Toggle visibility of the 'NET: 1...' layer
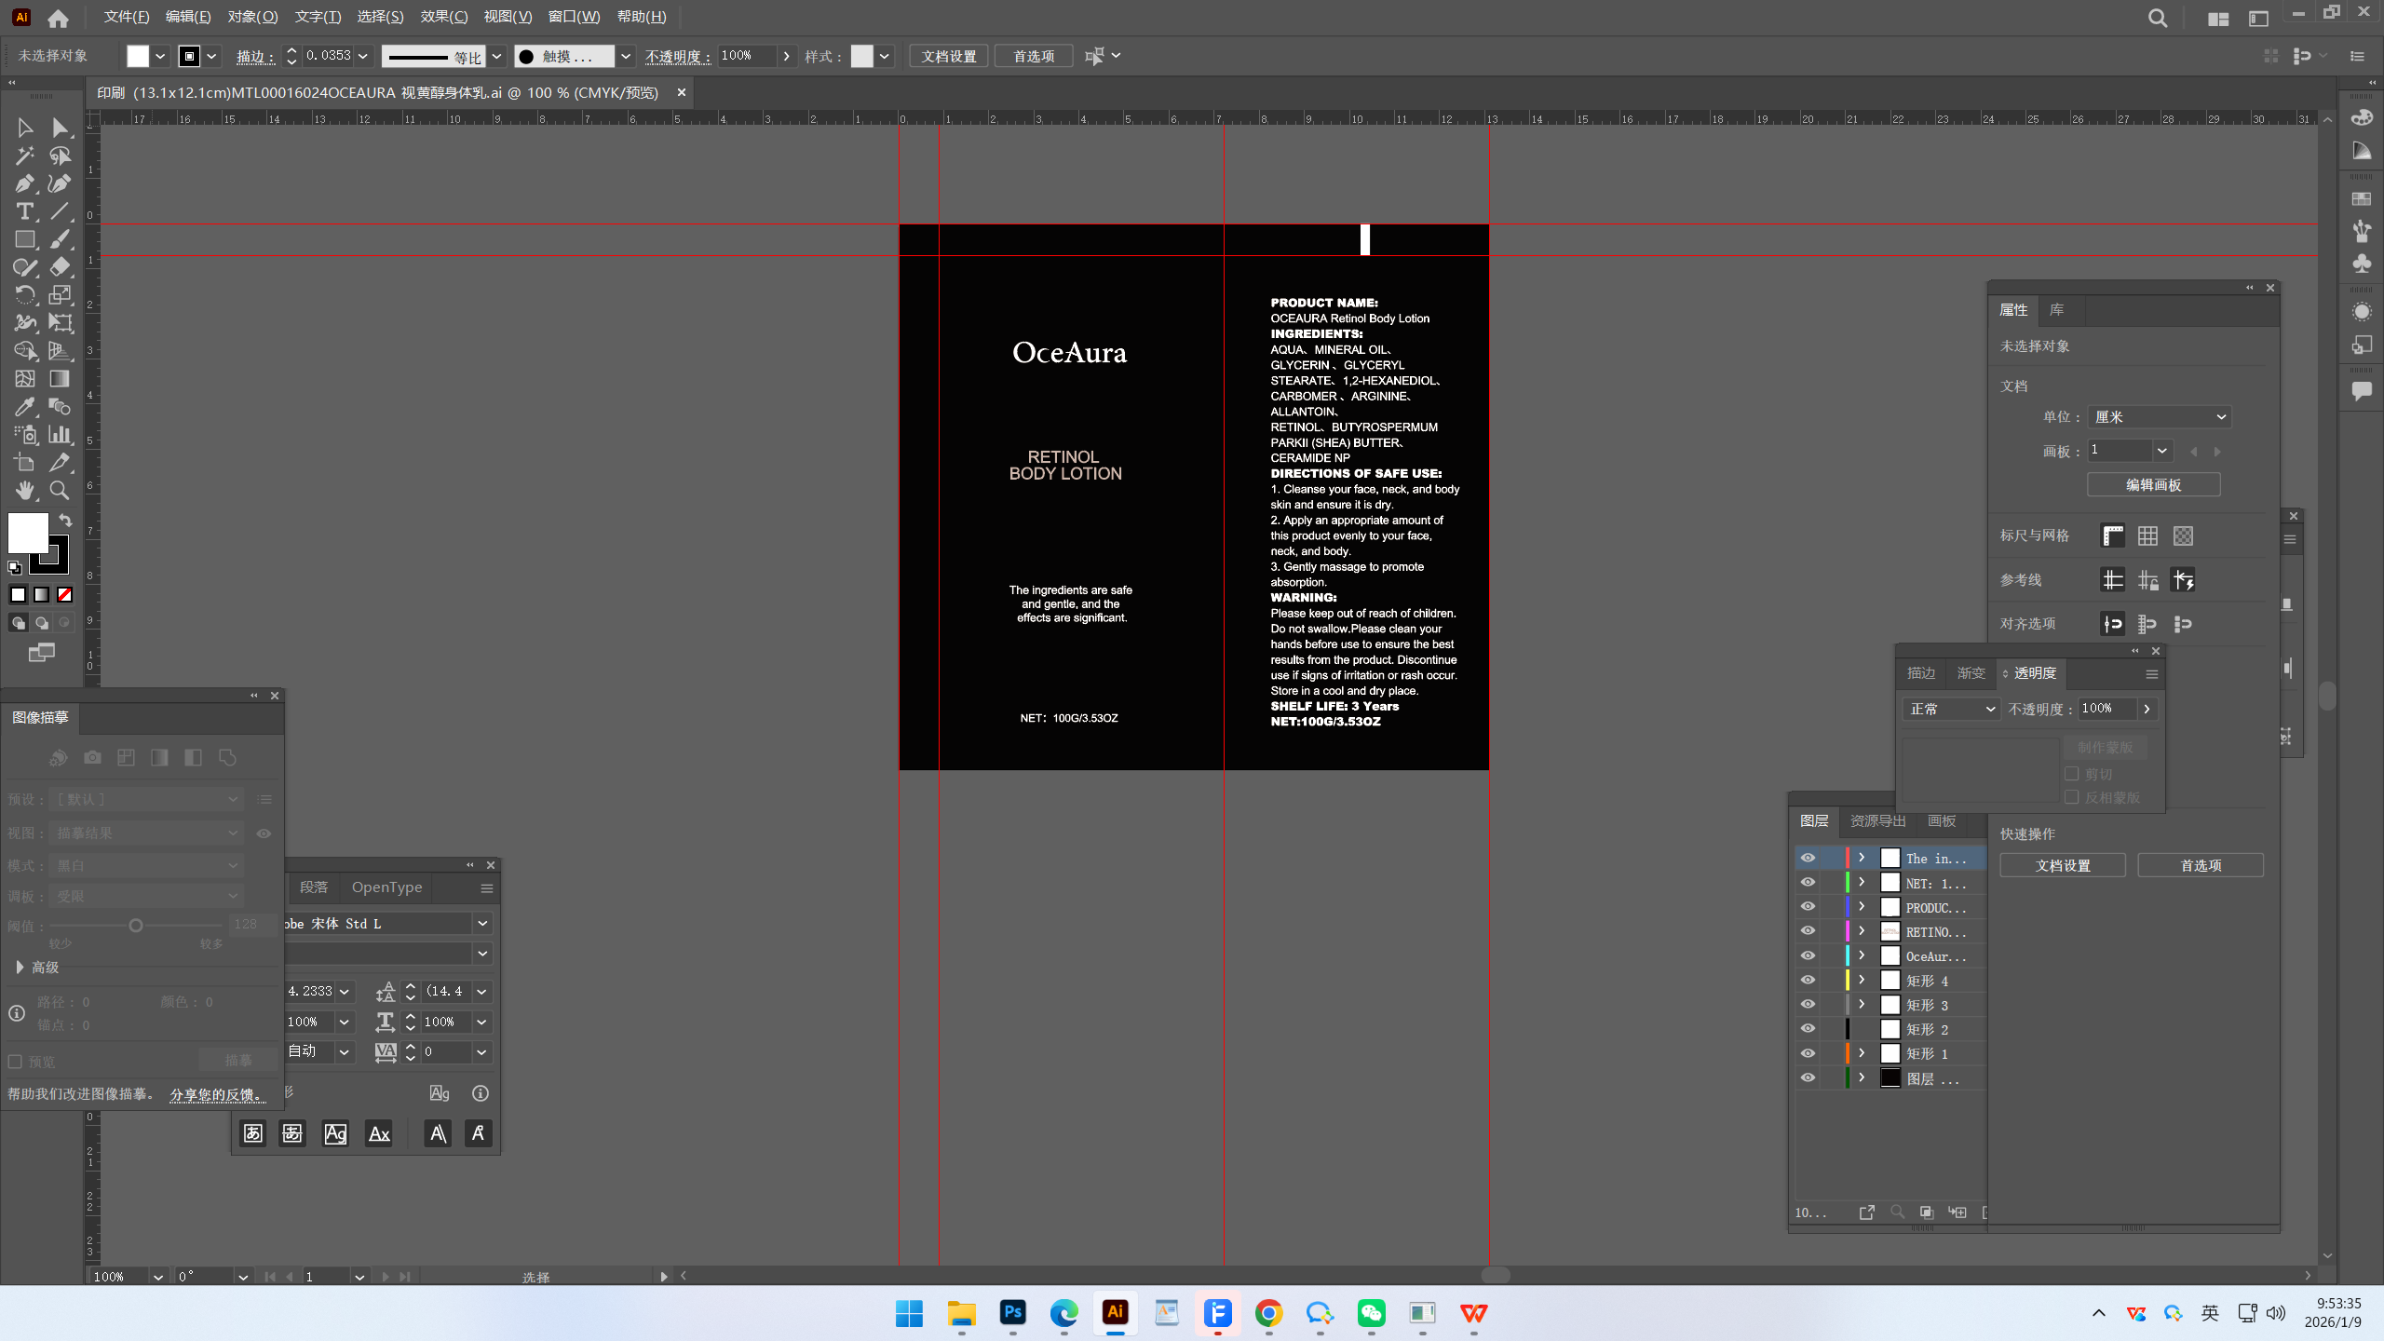 [1808, 882]
